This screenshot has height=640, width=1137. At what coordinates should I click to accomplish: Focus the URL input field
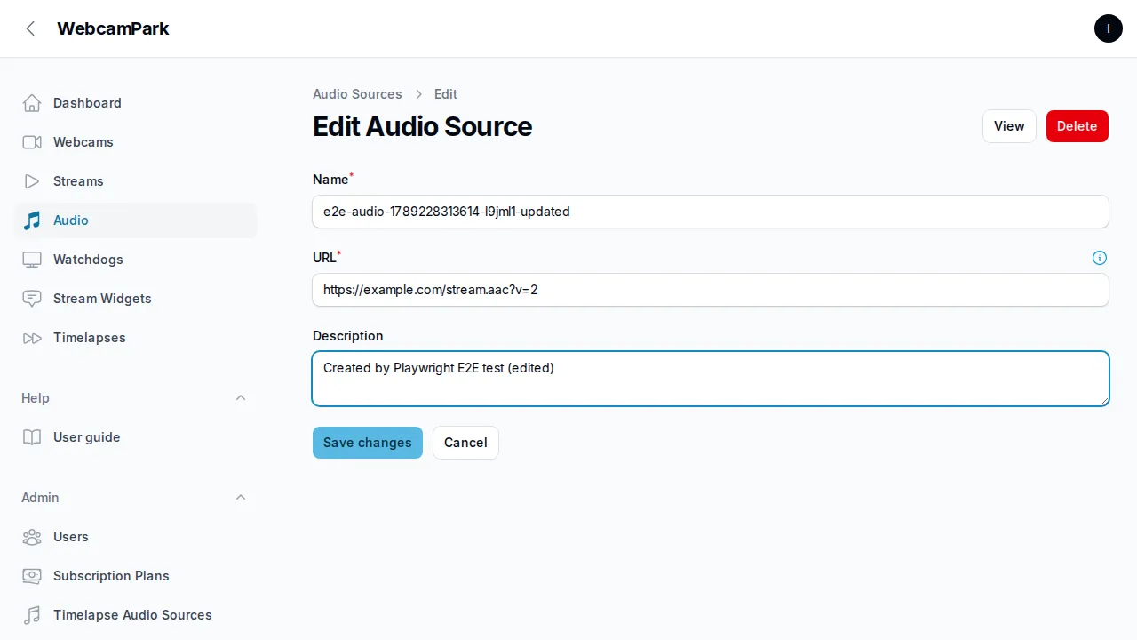pyautogui.click(x=711, y=290)
